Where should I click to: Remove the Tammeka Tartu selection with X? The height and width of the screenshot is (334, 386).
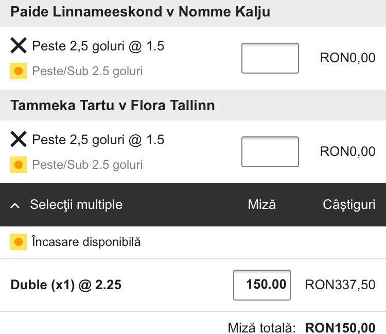19,139
